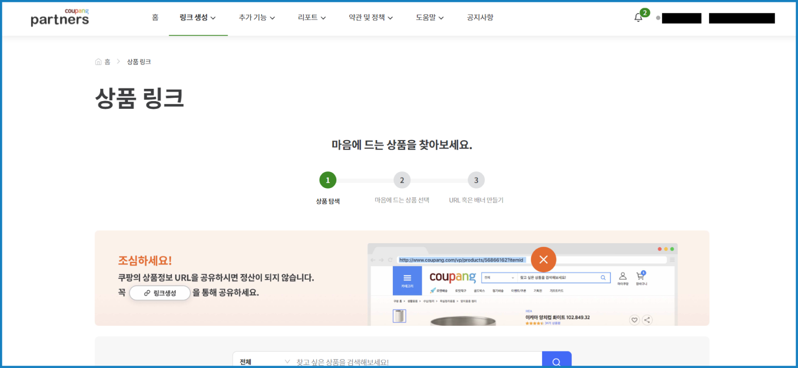Expand the 추가 기능 menu
This screenshot has width=798, height=368.
point(257,18)
